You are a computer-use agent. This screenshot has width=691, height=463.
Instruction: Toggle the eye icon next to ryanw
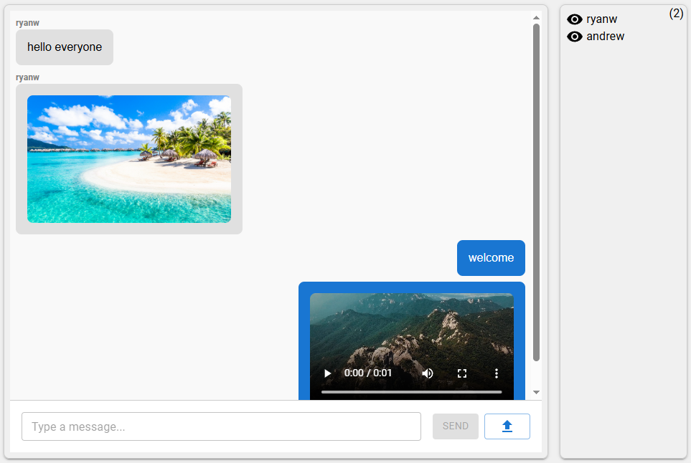click(x=575, y=19)
